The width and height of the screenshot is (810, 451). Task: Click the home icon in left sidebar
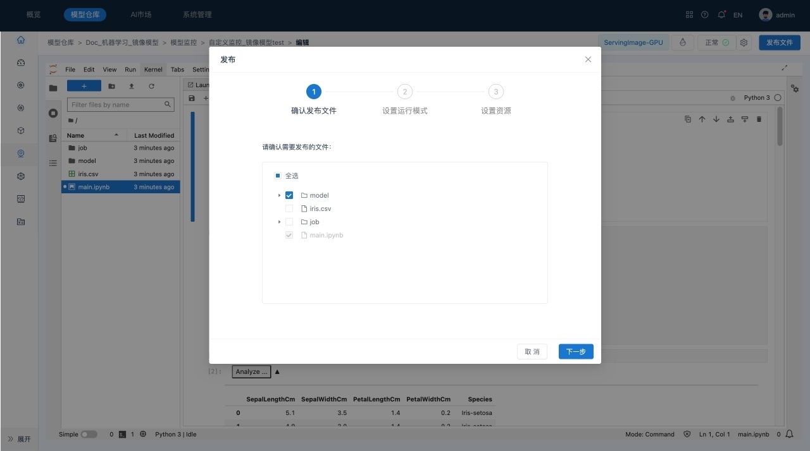point(21,40)
